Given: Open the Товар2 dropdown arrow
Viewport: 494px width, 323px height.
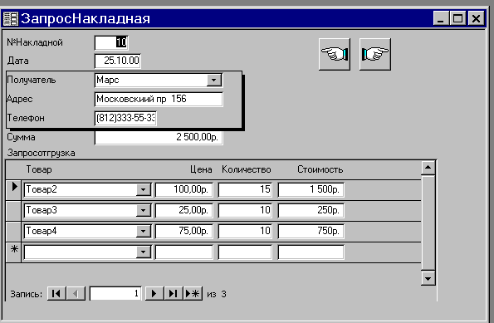Looking at the screenshot, I should click(x=144, y=189).
